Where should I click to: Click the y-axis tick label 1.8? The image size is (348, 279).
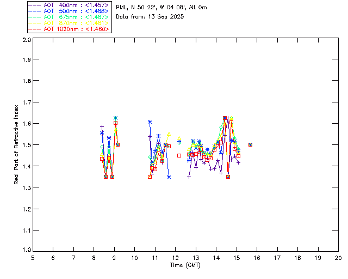pos(27,81)
